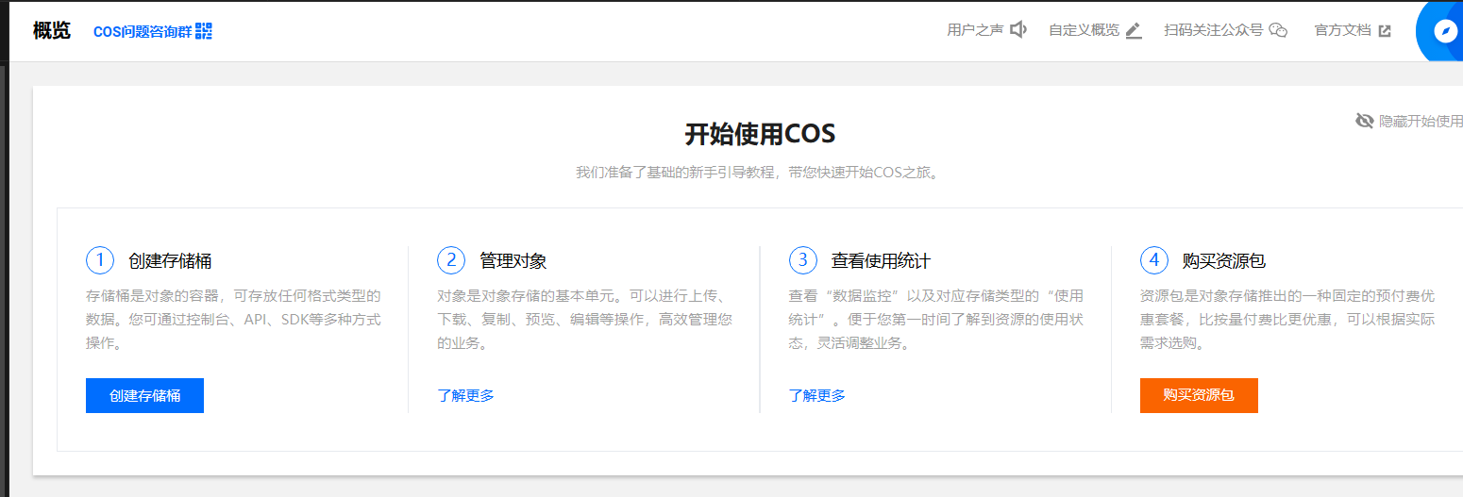This screenshot has height=497, width=1463.
Task: Click the step 1 circle number
Action: coord(100,260)
